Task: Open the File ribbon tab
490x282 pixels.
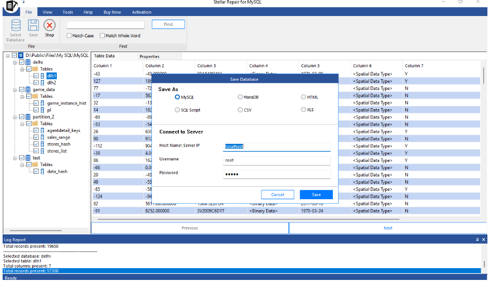Action: [29, 12]
